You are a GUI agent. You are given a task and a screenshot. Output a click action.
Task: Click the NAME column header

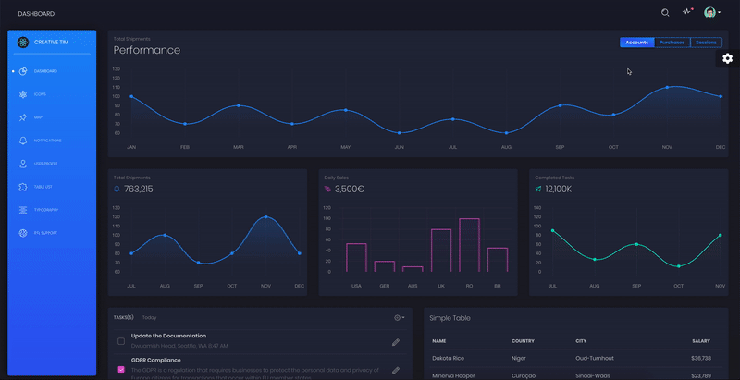point(438,341)
